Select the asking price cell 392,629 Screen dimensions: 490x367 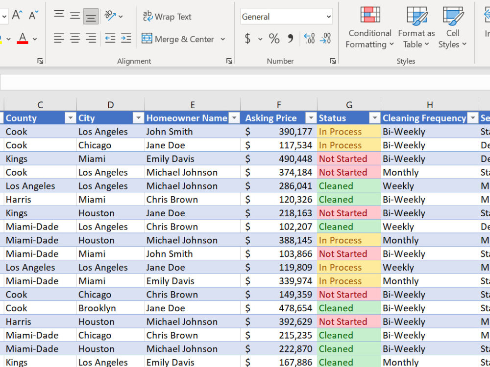click(x=279, y=322)
